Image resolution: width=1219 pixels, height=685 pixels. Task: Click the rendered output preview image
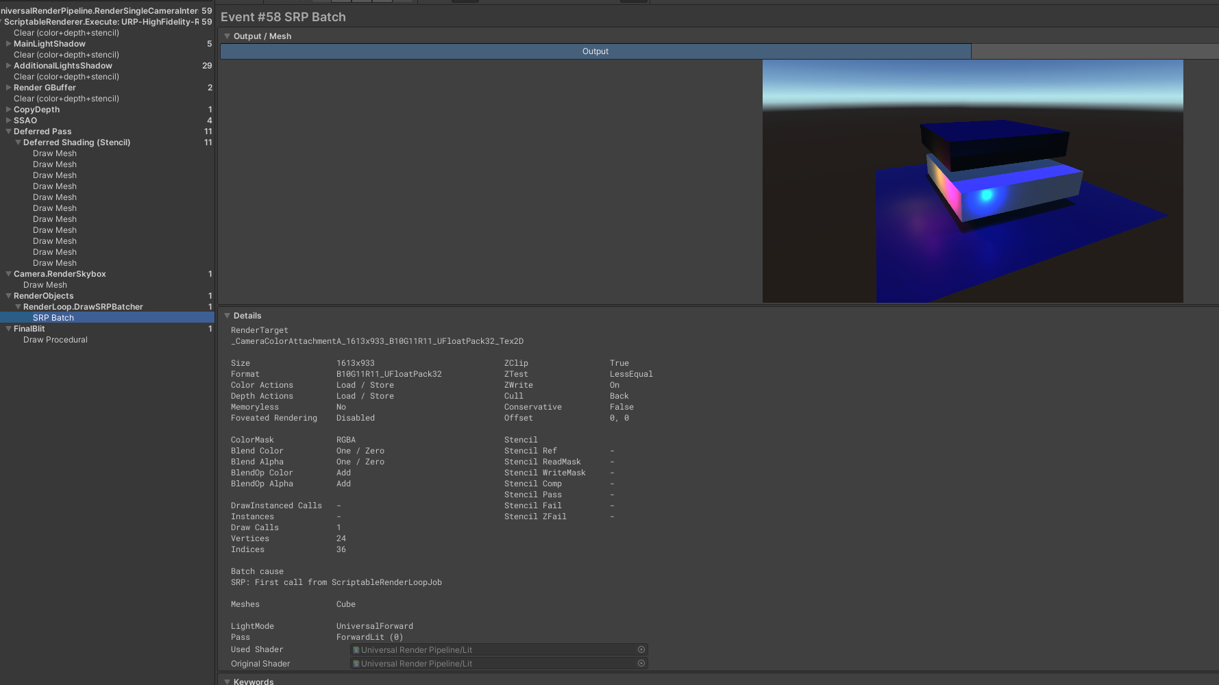(972, 182)
